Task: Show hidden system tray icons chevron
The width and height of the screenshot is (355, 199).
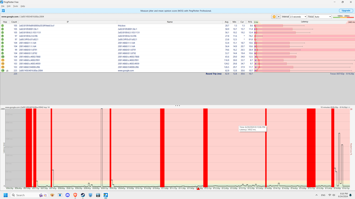Action: coord(317,195)
